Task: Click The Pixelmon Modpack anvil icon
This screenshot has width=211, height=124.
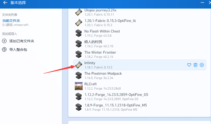Action: 79,75
